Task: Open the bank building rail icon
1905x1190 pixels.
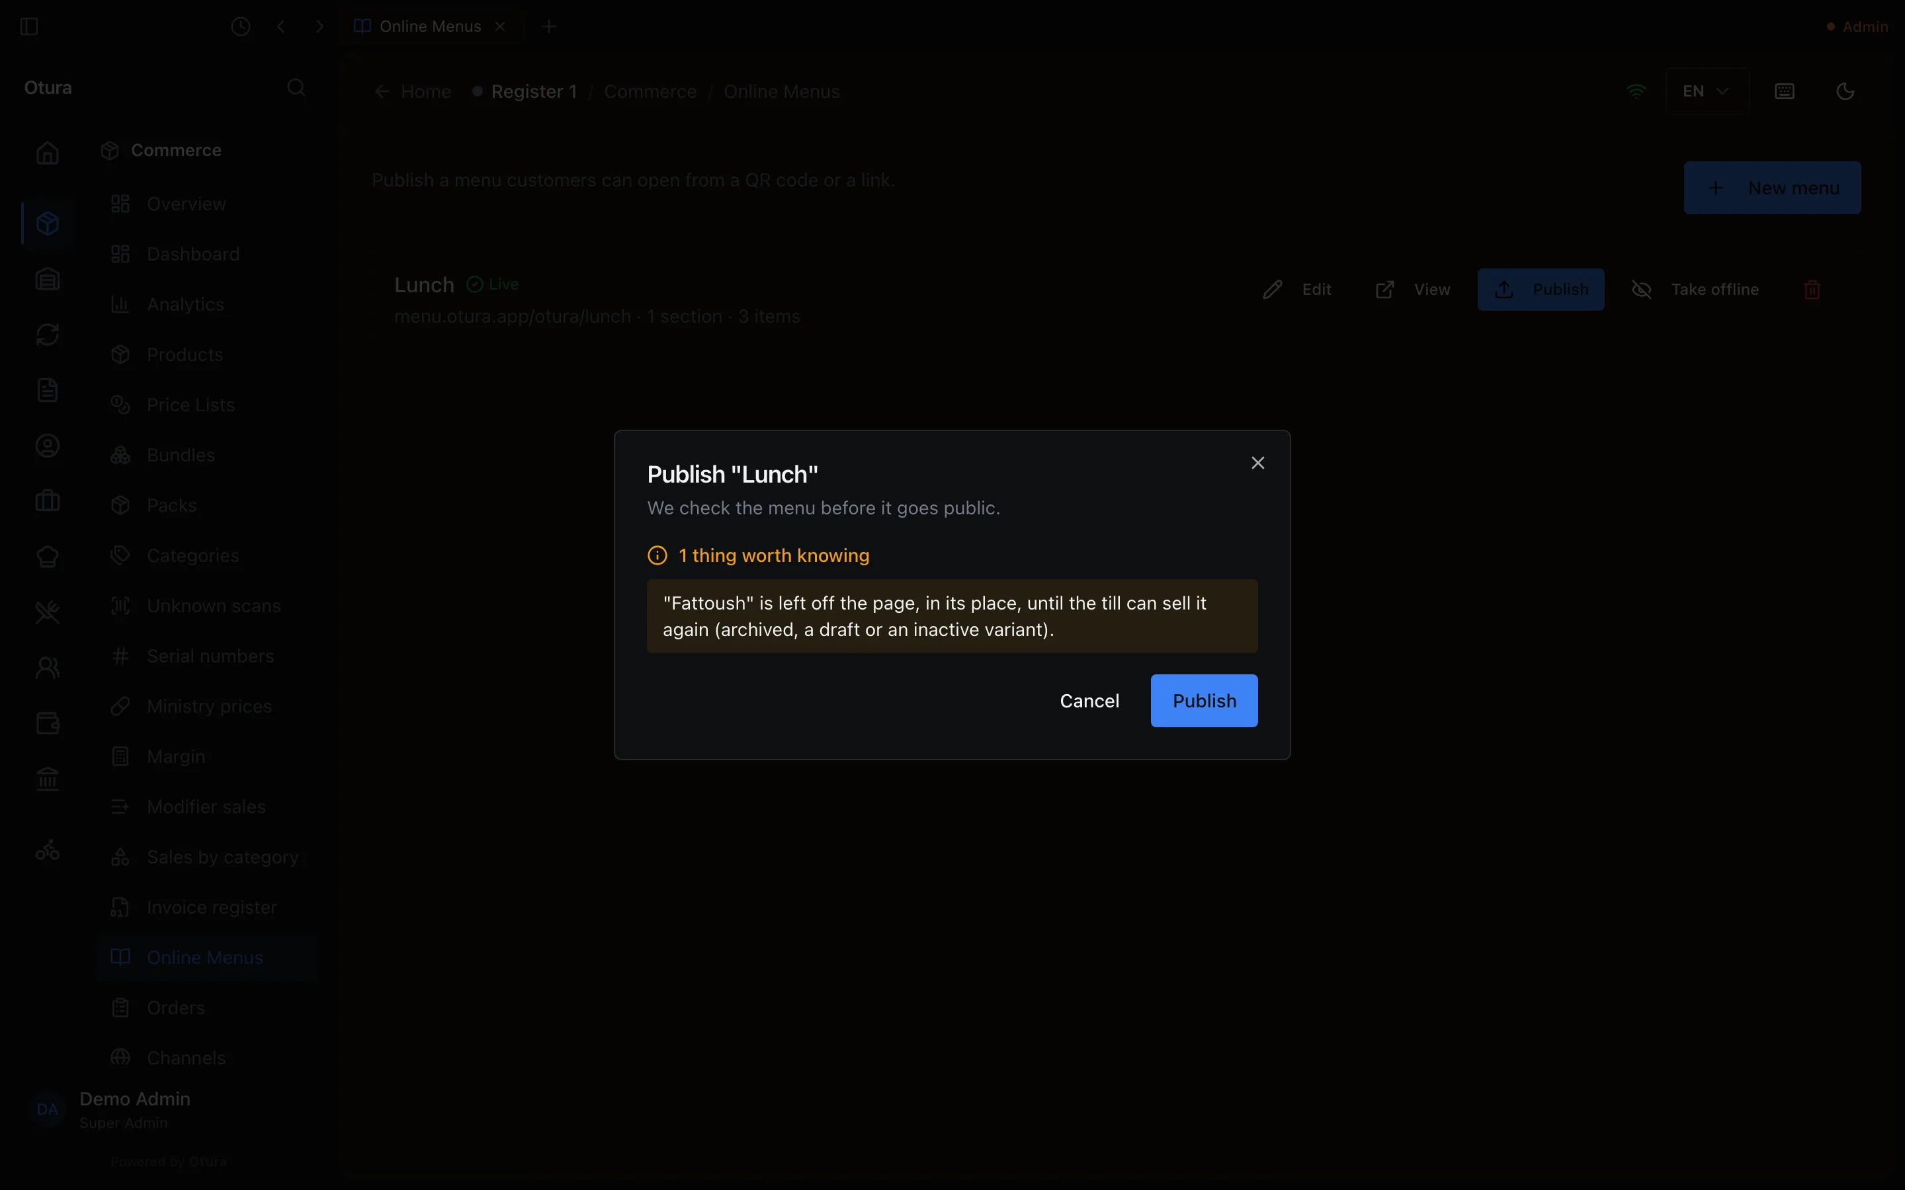Action: (x=47, y=779)
